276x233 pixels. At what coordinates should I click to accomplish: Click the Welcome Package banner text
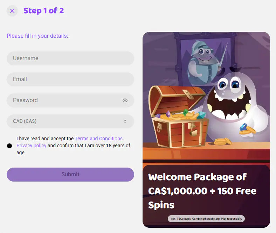(202, 191)
